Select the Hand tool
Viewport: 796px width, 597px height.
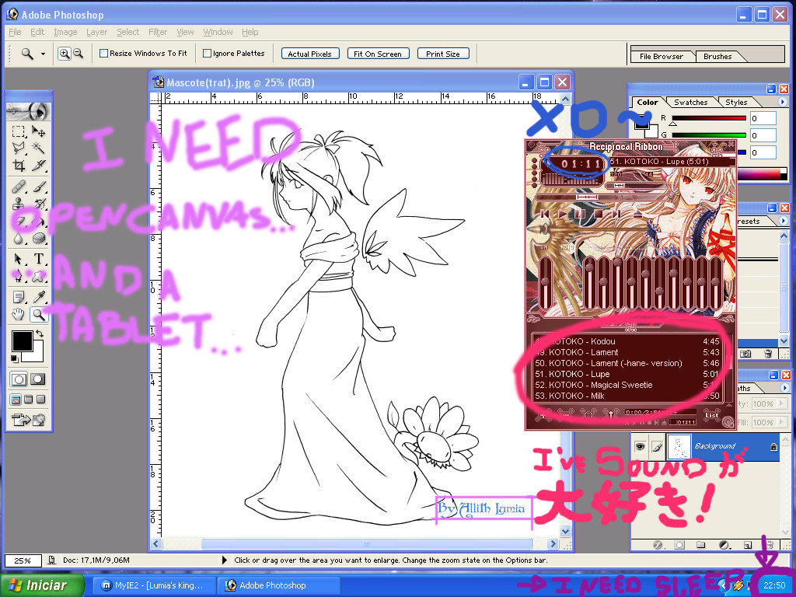(x=19, y=315)
